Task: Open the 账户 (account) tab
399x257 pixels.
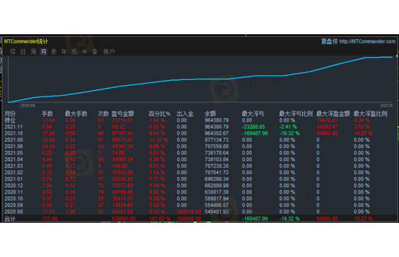Action: [109, 52]
